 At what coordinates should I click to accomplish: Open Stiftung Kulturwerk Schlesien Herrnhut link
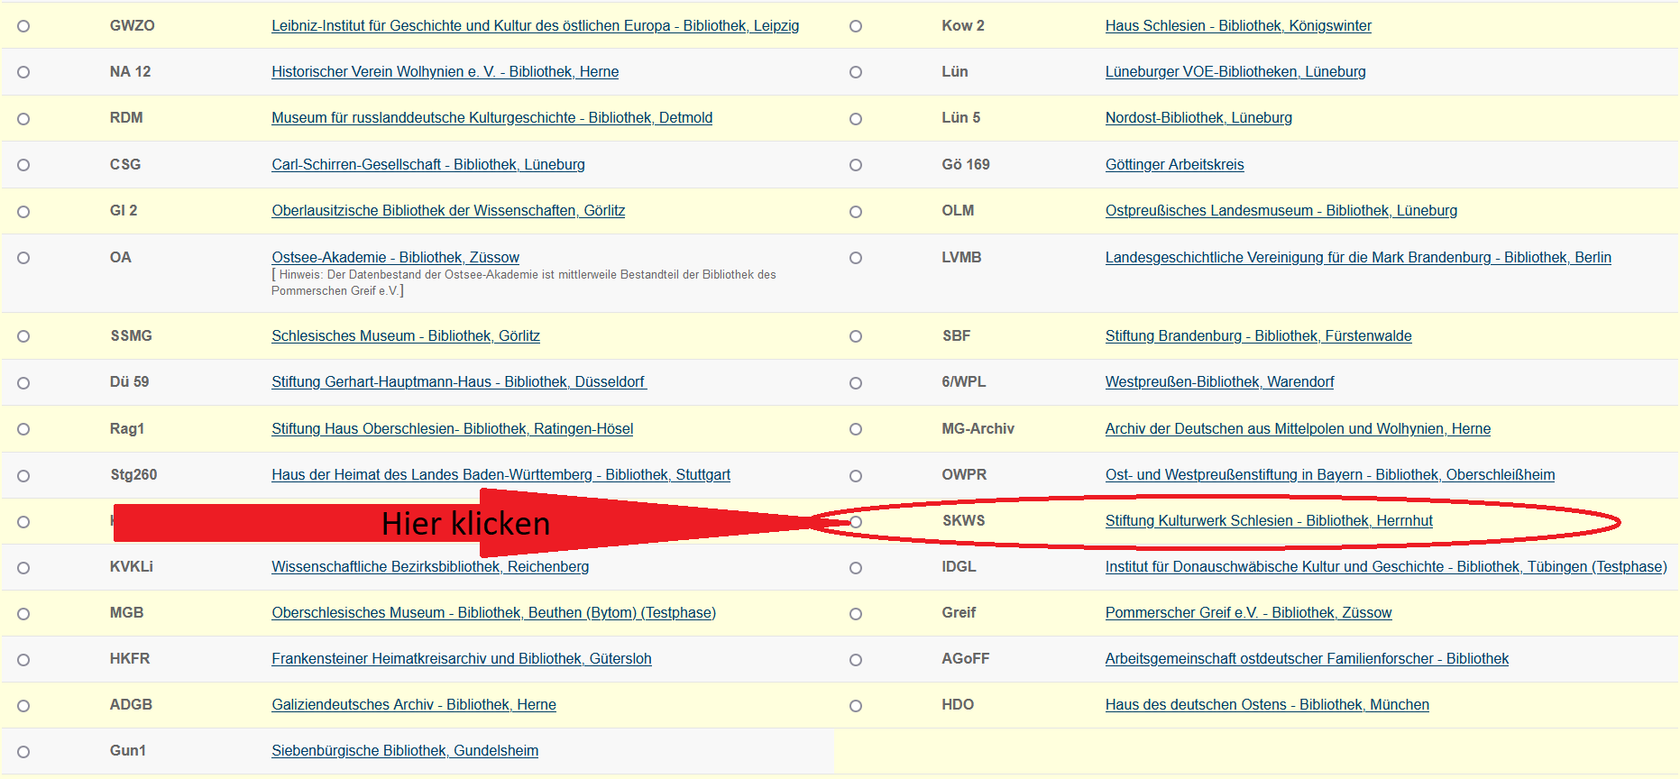click(x=1269, y=521)
